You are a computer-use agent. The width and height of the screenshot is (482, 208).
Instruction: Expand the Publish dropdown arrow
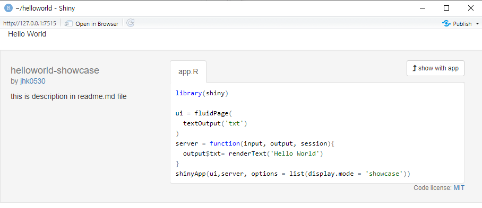pos(477,24)
